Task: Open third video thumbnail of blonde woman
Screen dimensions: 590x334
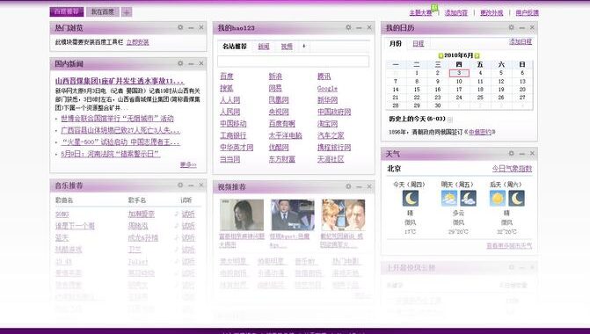Action: point(343,215)
